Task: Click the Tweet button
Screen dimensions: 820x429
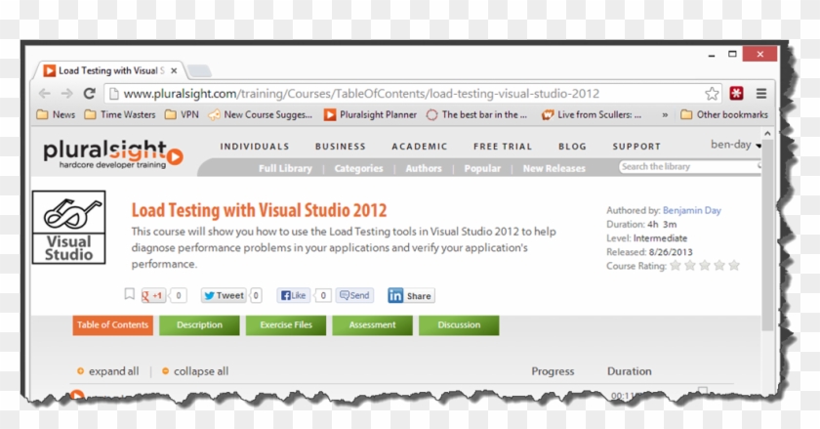Action: (224, 295)
